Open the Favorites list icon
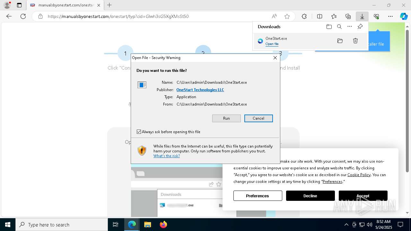The height and width of the screenshot is (231, 411). point(334,16)
